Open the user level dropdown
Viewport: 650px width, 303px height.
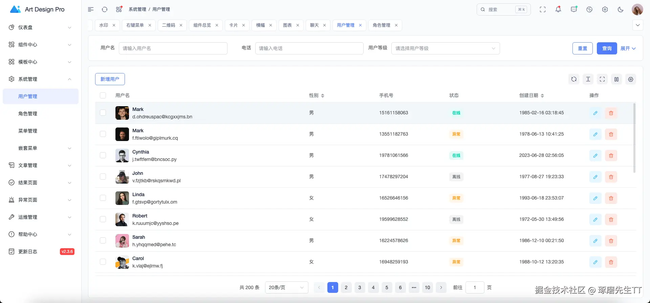click(445, 48)
